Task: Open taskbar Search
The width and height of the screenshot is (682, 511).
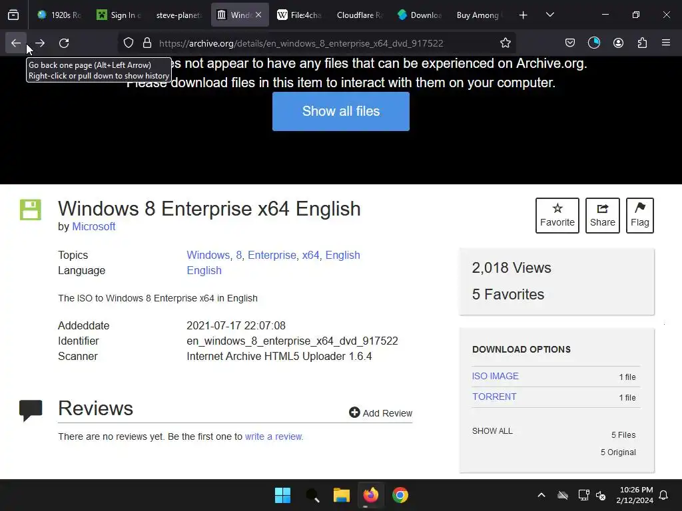Action: click(312, 495)
